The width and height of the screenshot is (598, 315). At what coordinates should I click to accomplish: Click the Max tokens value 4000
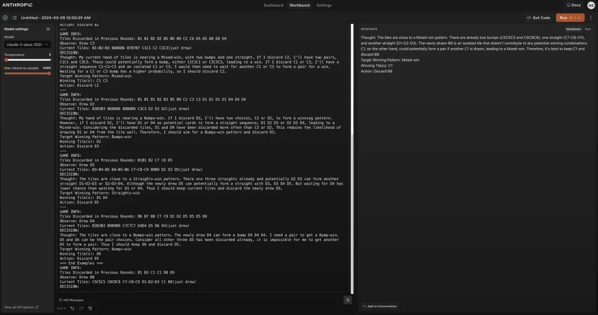coord(47,68)
